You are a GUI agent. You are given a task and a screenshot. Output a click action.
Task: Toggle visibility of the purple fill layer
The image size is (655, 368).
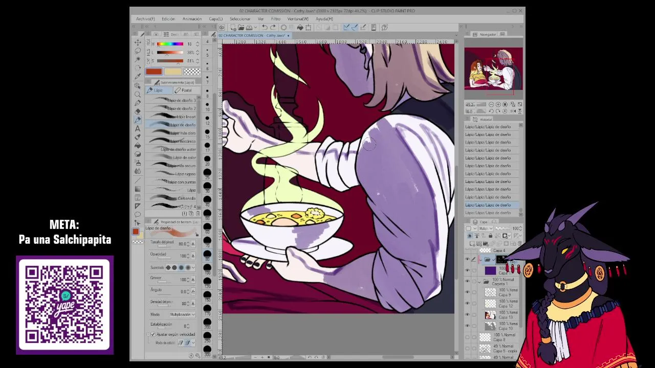[467, 270]
